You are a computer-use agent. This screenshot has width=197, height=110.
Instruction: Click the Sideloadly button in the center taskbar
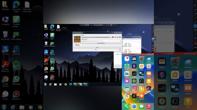86,84
